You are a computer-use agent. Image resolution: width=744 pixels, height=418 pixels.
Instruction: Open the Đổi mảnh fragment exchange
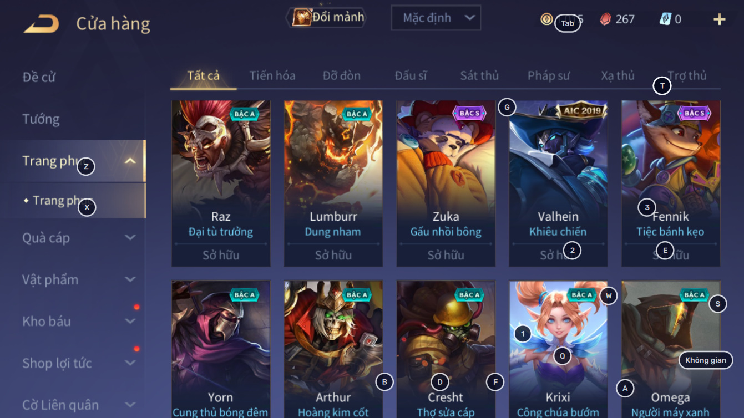point(328,17)
